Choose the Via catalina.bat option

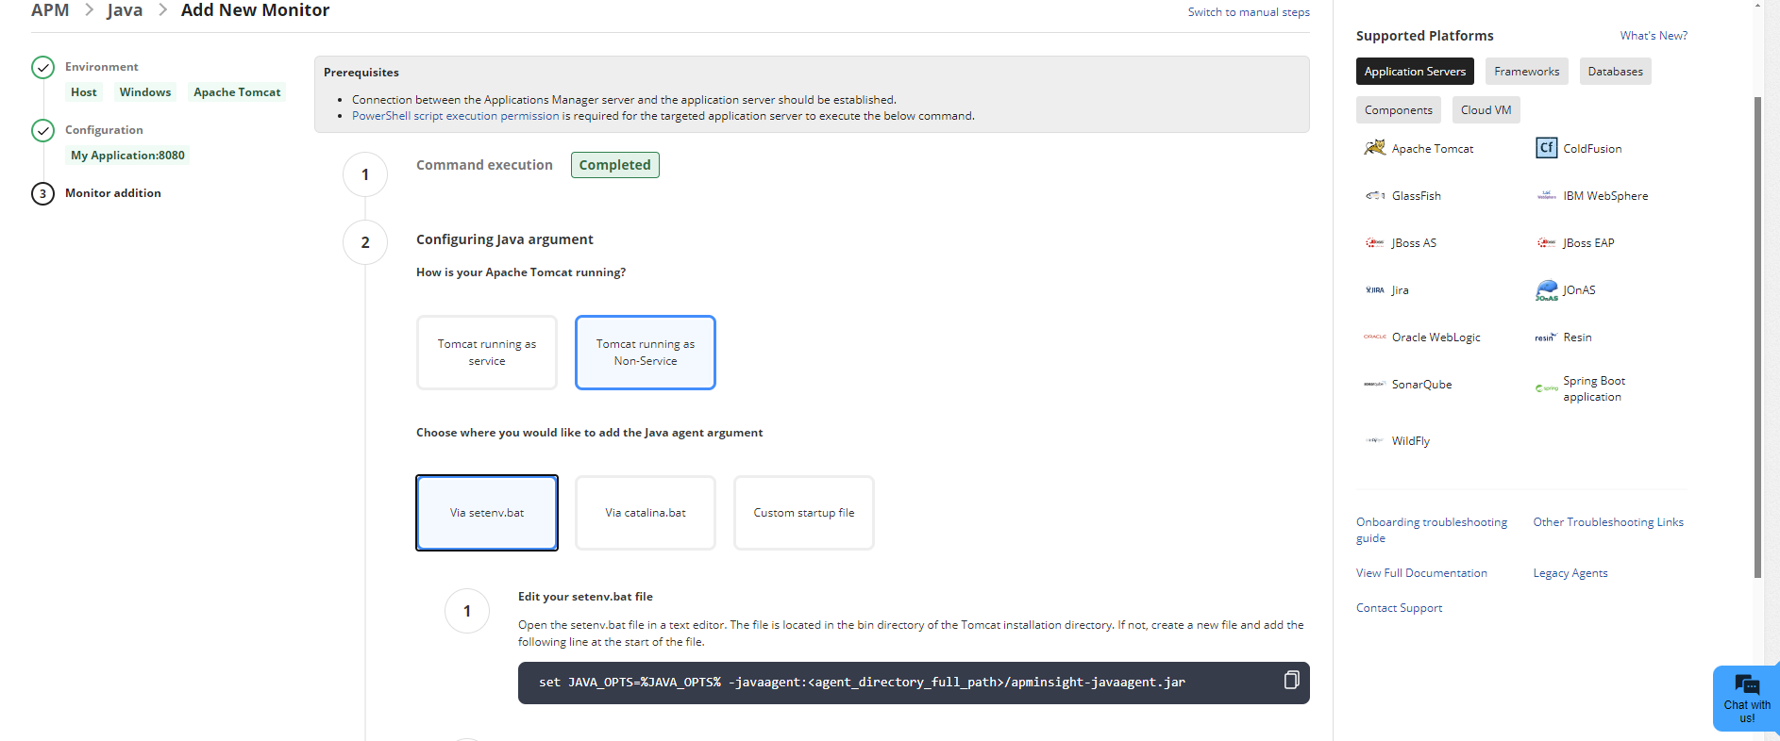point(646,513)
